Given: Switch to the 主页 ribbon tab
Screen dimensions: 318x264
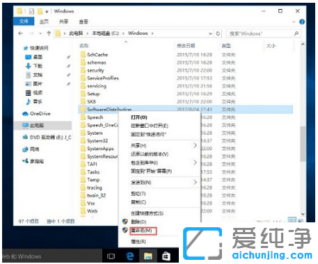Looking at the screenshot, I should [x=44, y=22].
